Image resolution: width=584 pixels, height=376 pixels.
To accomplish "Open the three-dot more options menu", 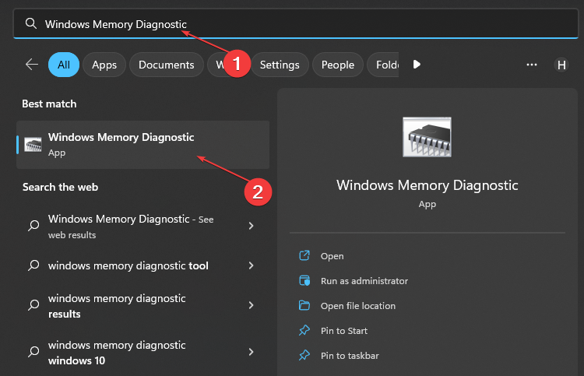I will point(532,65).
